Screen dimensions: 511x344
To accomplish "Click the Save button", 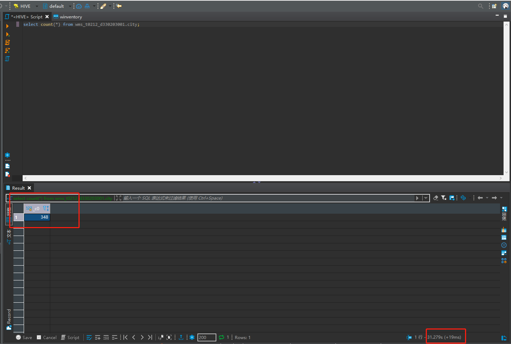I will coord(24,337).
